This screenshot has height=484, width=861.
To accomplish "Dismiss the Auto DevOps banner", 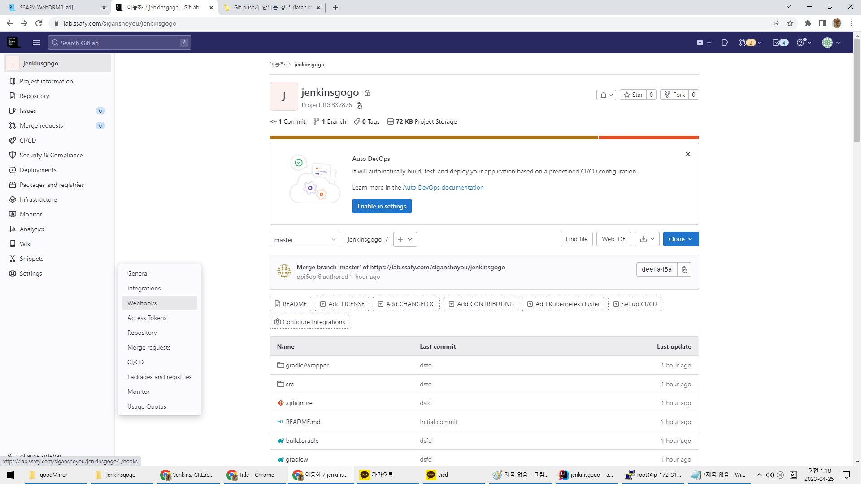I will tap(687, 154).
